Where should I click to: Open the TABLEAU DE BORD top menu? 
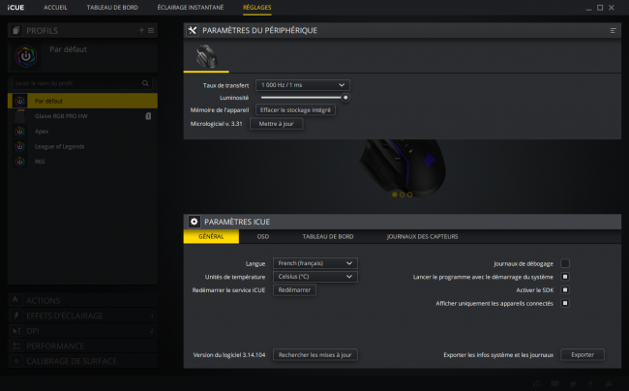(112, 7)
